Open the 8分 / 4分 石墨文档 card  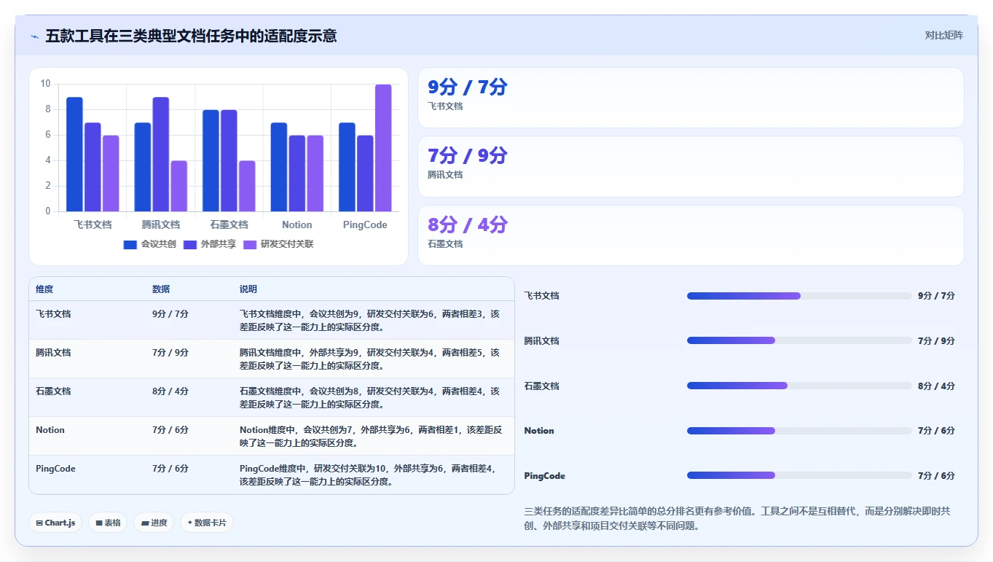(x=691, y=235)
